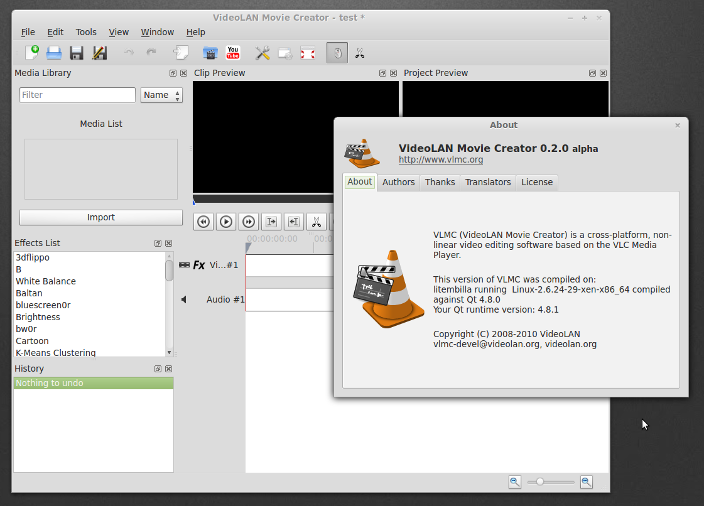Click the zoom out magnifier icon
The height and width of the screenshot is (506, 704).
coord(514,482)
